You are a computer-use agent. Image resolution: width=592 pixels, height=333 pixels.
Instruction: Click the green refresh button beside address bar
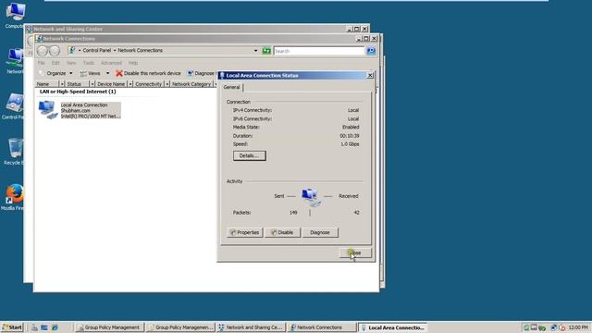[266, 51]
